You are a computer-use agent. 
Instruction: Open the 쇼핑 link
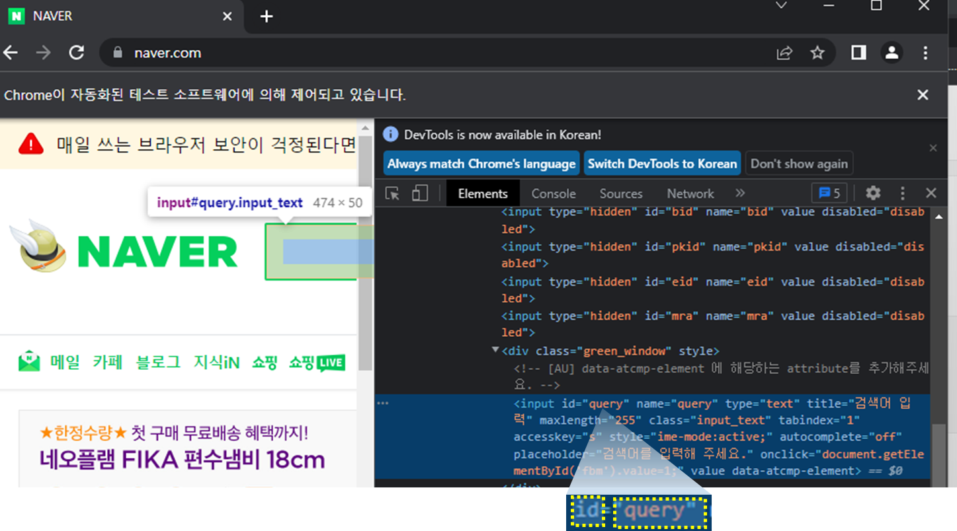pyautogui.click(x=265, y=362)
